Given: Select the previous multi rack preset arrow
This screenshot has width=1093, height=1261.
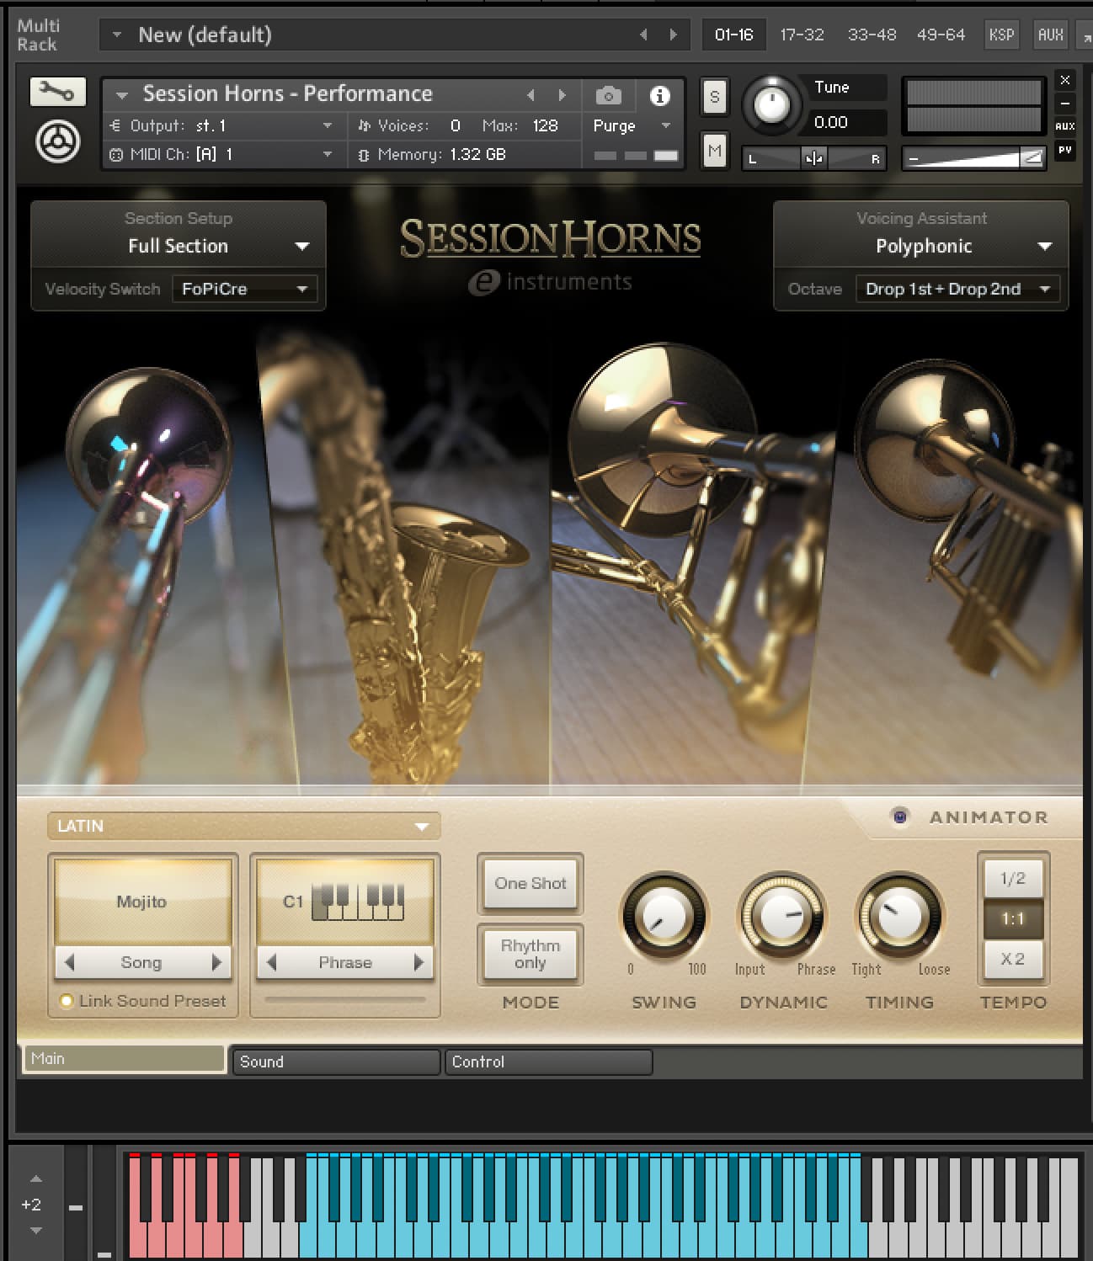Looking at the screenshot, I should (x=643, y=35).
